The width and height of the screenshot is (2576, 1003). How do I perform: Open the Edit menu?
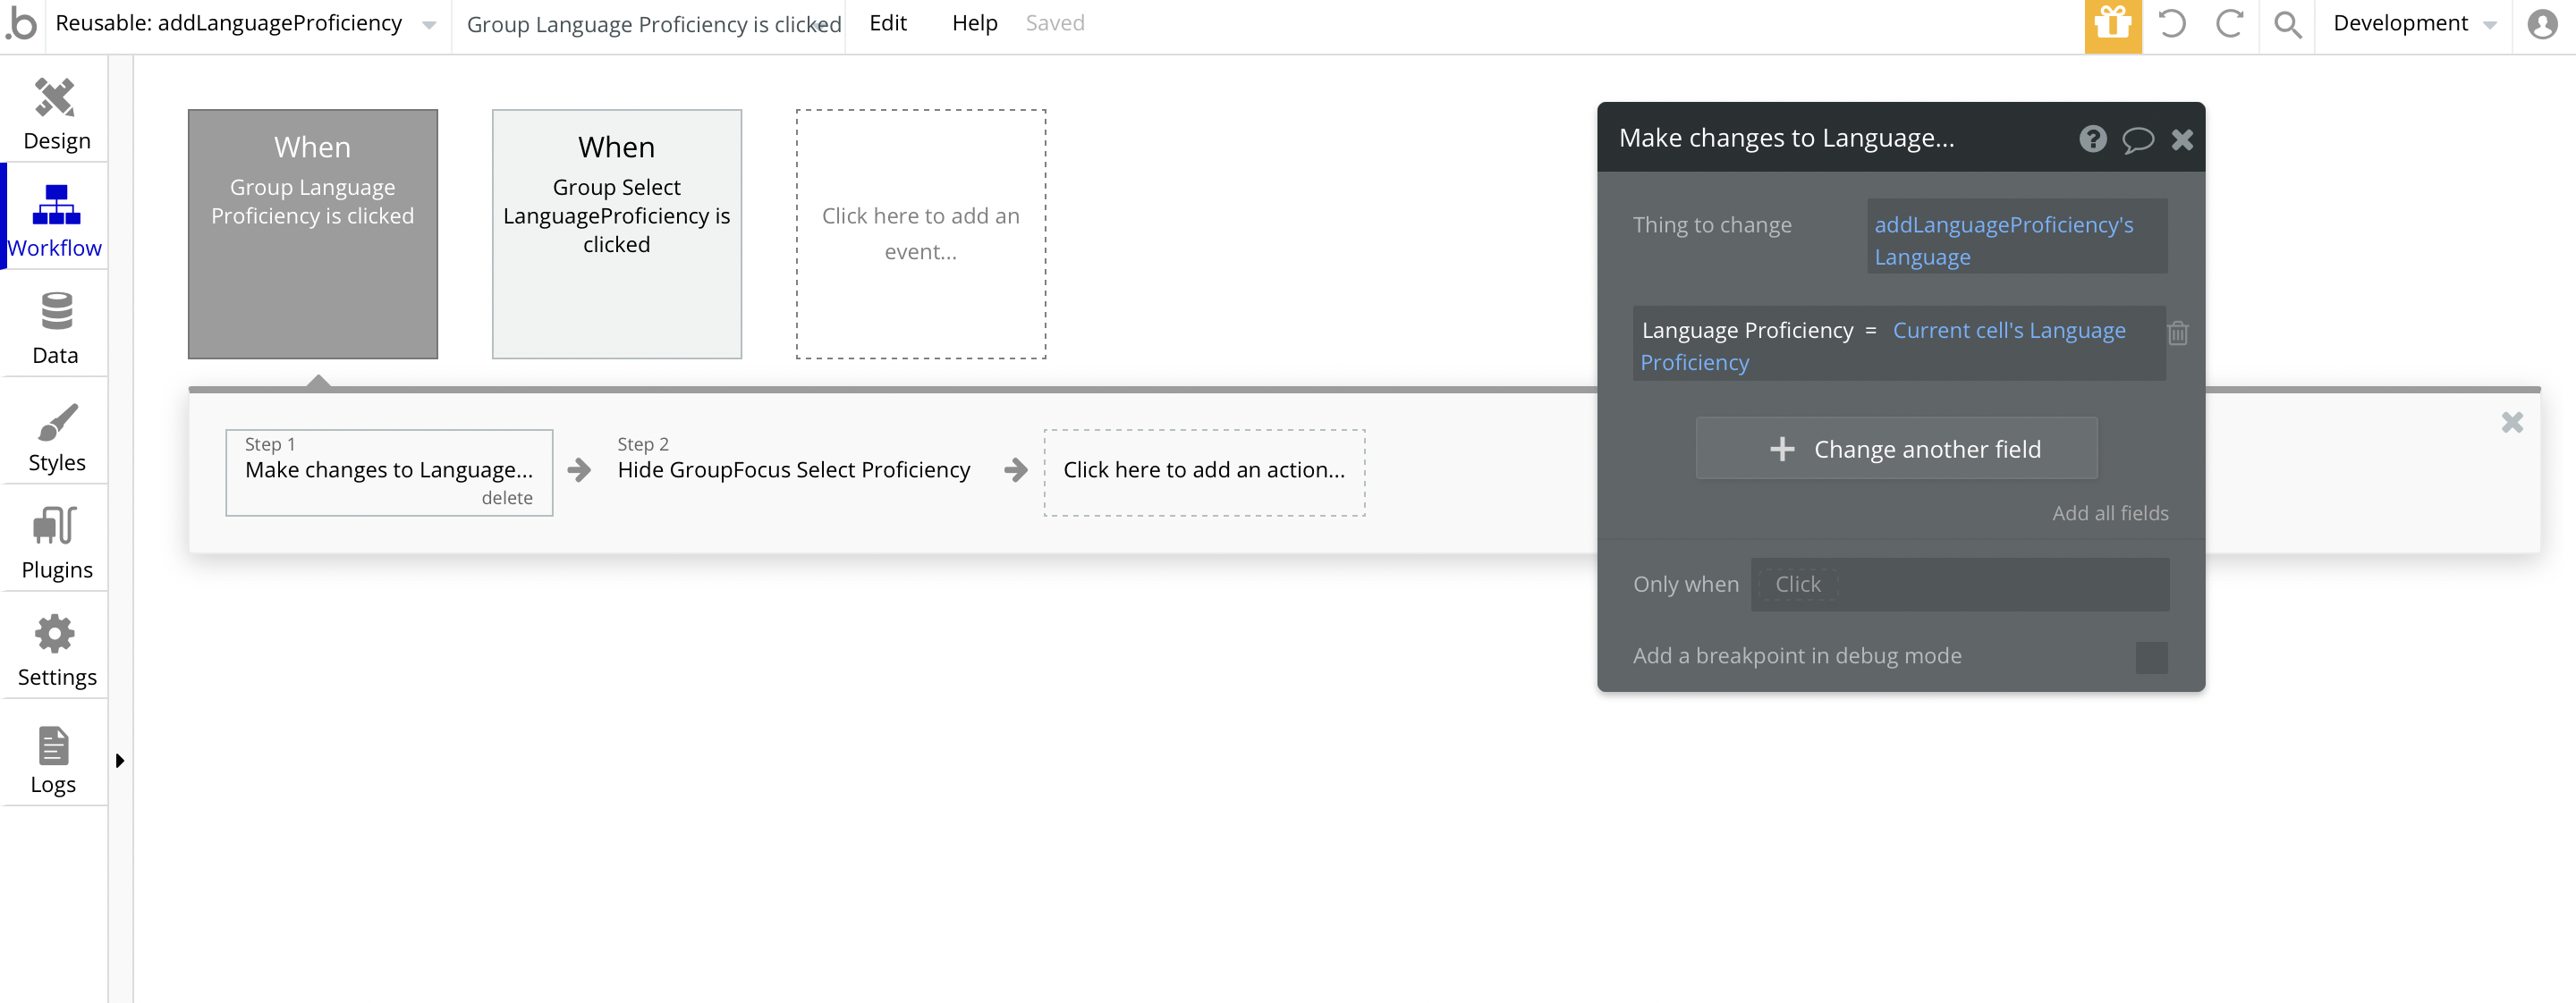pyautogui.click(x=887, y=24)
